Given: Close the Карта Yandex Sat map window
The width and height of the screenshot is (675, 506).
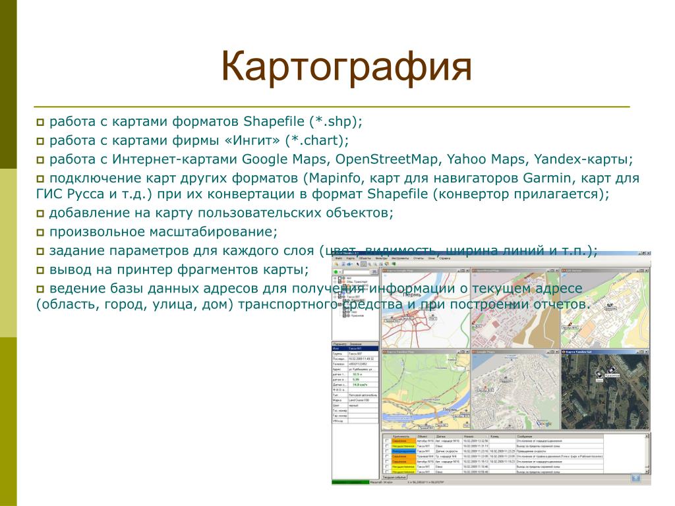Looking at the screenshot, I should pyautogui.click(x=647, y=352).
